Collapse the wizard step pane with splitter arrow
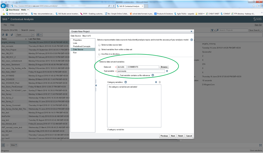Screen dimensions: 263x153 pyautogui.click(x=96, y=86)
